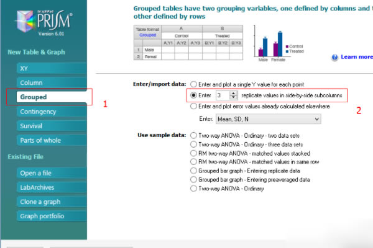Click the blue Learn more help icon

334,57
